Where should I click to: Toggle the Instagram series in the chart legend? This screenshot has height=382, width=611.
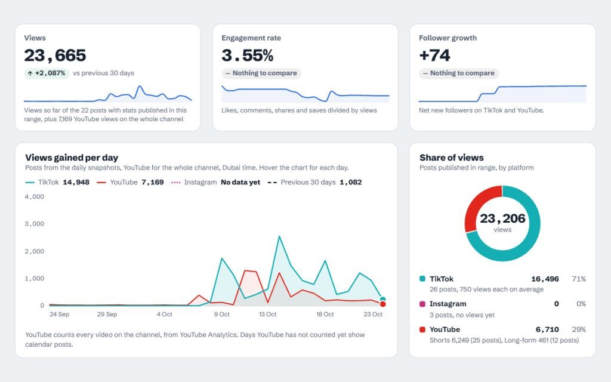(x=215, y=182)
